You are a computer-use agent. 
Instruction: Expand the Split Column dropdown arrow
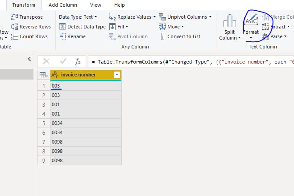[239, 38]
